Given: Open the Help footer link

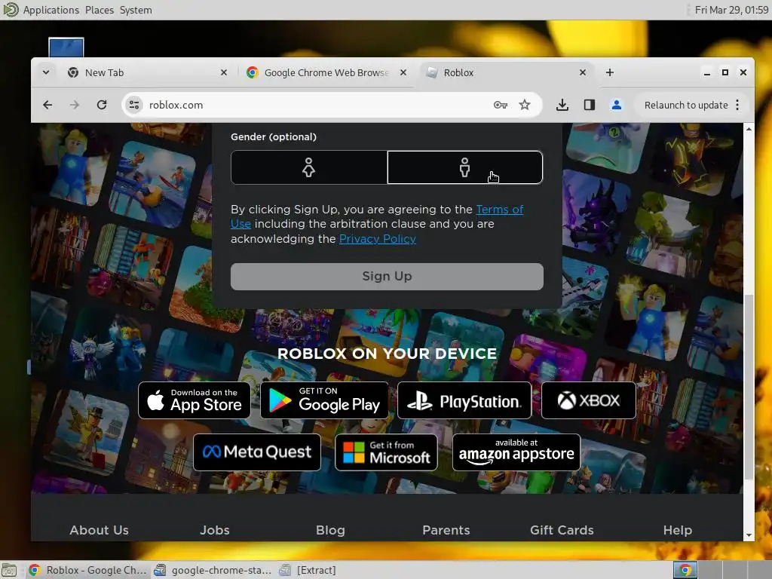Looking at the screenshot, I should tap(678, 530).
